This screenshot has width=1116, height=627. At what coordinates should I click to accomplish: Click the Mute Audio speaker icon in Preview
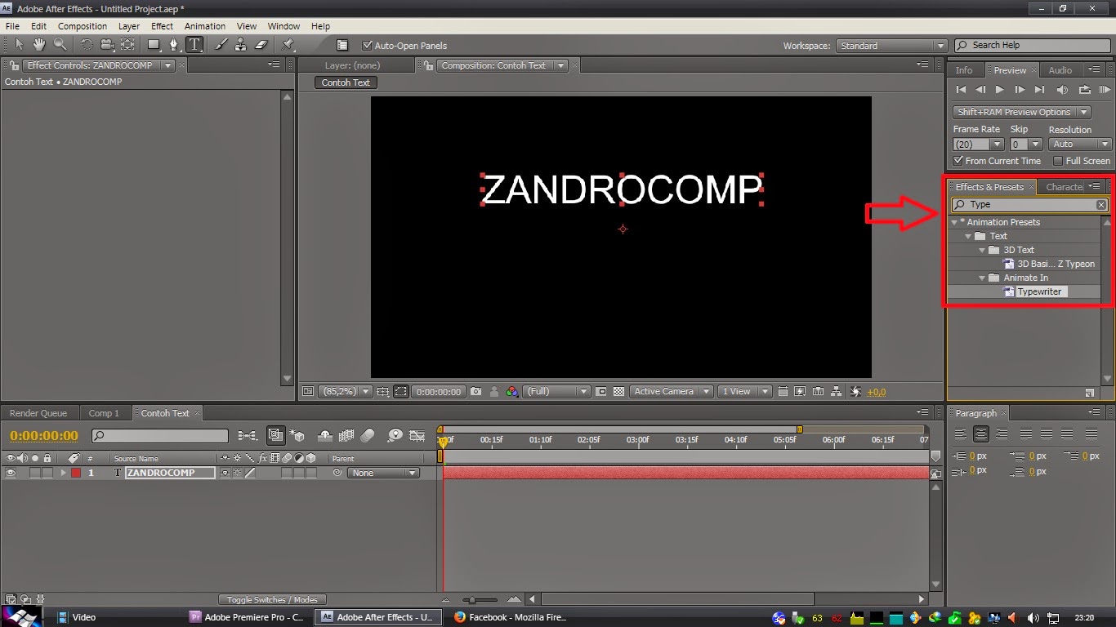(x=1062, y=90)
